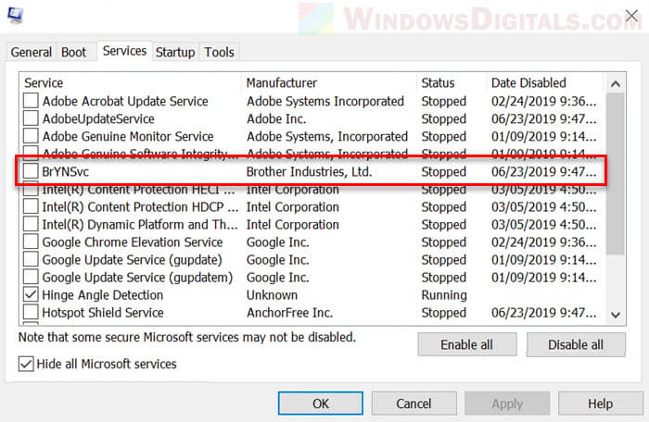Uncheck the Hinge Angle Detection service
The height and width of the screenshot is (422, 649).
(32, 295)
